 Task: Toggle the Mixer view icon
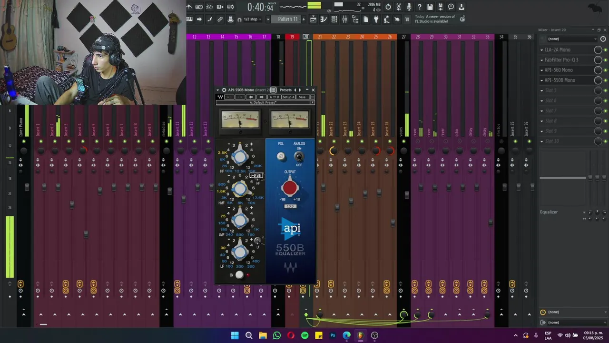click(344, 19)
